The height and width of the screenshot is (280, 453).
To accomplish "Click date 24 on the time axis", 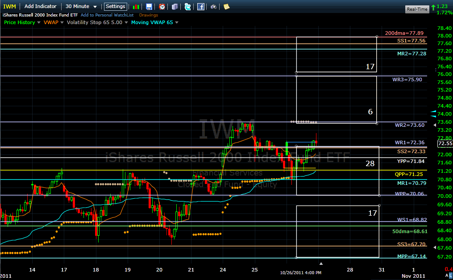I will point(223,270).
